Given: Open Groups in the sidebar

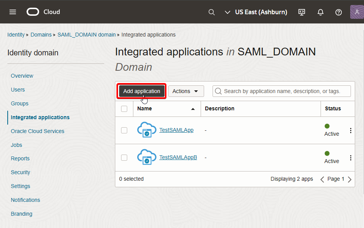Looking at the screenshot, I should 20,103.
